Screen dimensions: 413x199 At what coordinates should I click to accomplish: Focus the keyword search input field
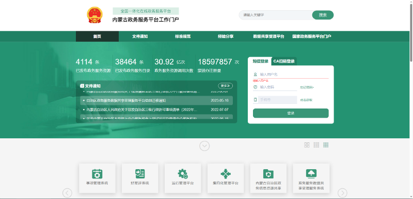click(x=276, y=15)
